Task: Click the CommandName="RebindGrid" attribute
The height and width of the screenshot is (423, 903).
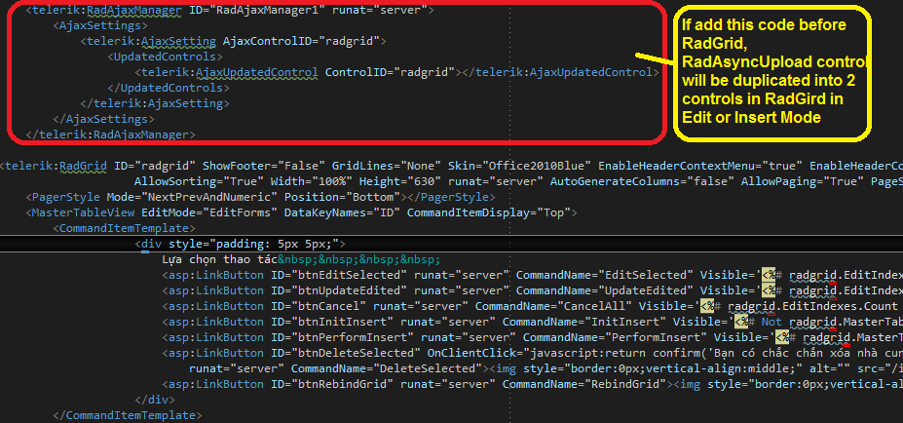Action: (584, 384)
